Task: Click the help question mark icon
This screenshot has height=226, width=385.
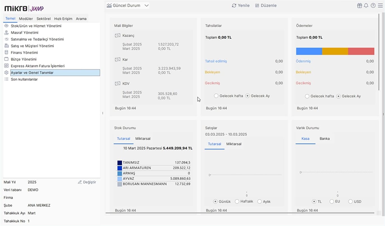Action: coord(373,6)
